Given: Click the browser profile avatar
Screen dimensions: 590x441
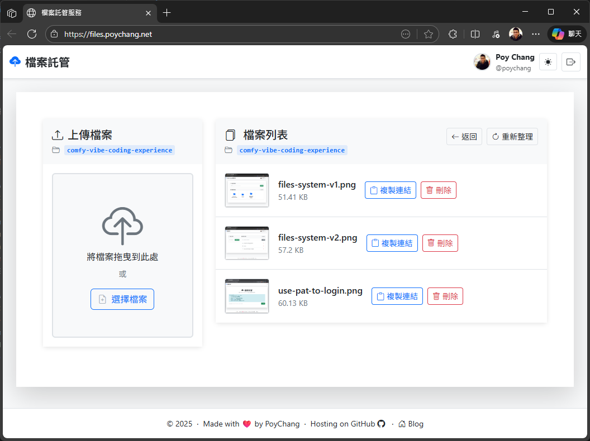Looking at the screenshot, I should pyautogui.click(x=515, y=34).
